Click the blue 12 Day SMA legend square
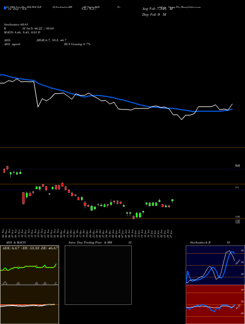Image resolution: width=245 pixels, height=324 pixels. pyautogui.click(x=5, y=8)
